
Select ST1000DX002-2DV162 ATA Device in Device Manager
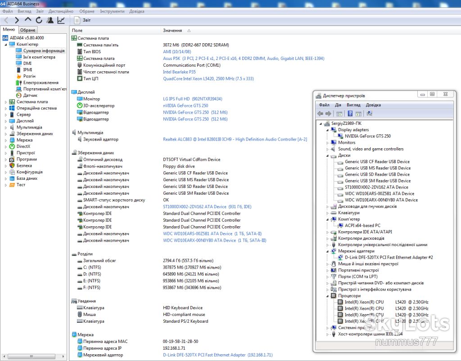click(x=376, y=187)
